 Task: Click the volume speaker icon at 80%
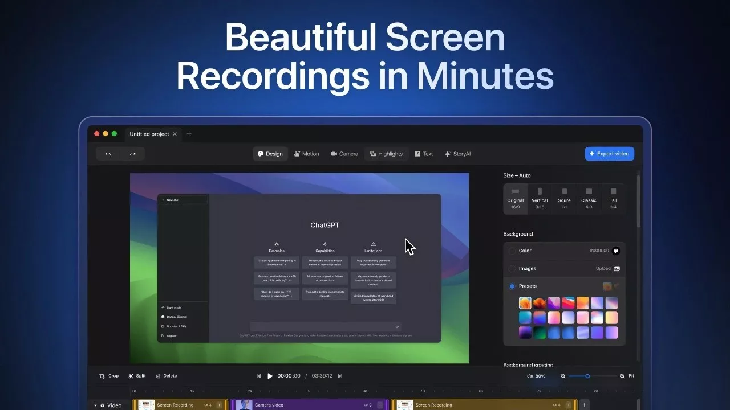click(x=530, y=376)
